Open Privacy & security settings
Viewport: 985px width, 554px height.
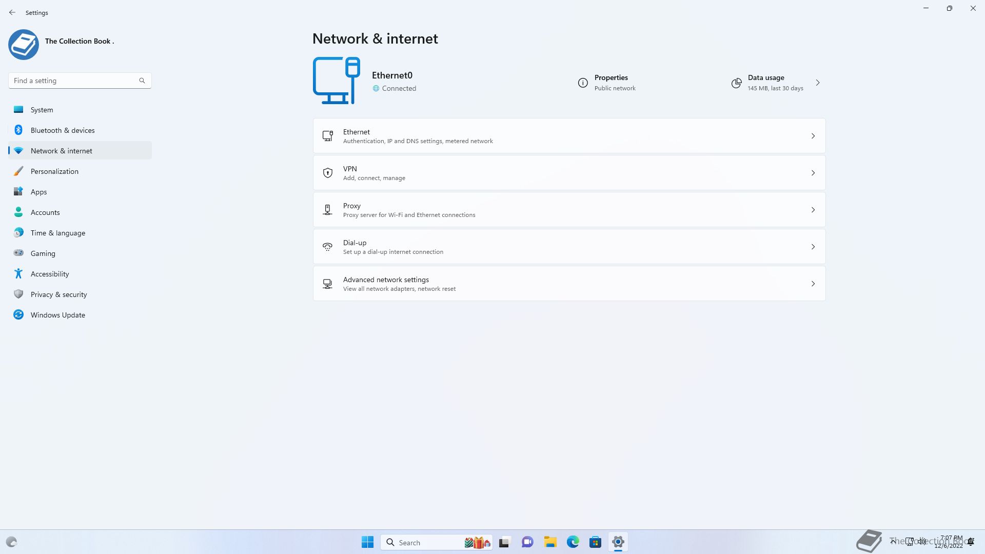80,294
